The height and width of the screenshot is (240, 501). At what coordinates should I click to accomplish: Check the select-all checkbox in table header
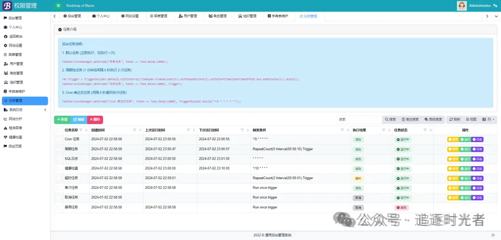(x=58, y=130)
